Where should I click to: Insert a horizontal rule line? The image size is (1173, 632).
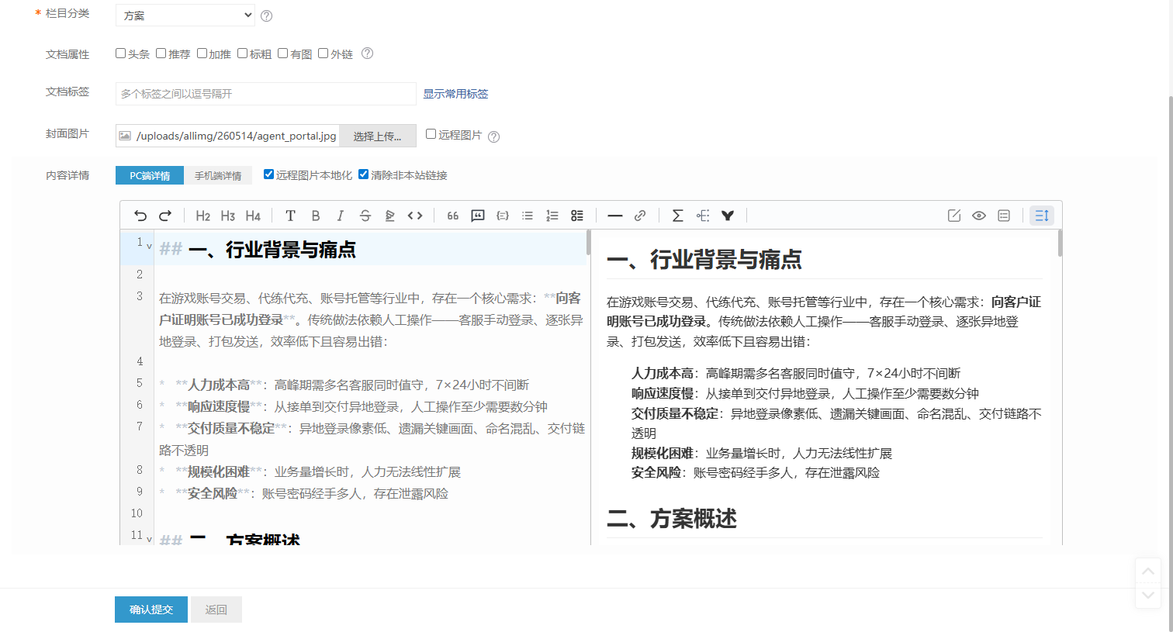[615, 216]
